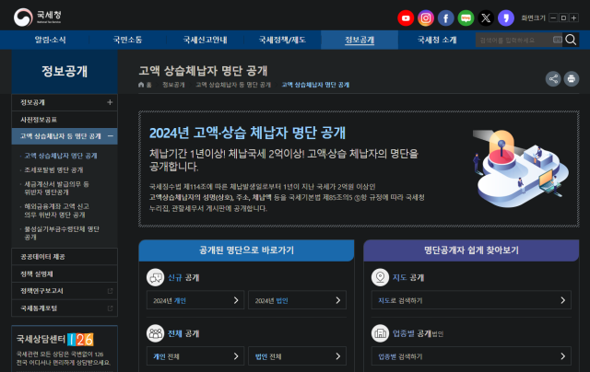Click the 전체 공개 people icon

tap(156, 333)
